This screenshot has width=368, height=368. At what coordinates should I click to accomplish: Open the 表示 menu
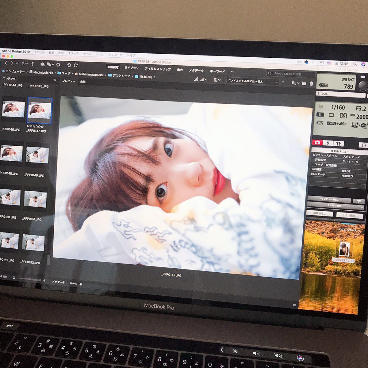61,53
